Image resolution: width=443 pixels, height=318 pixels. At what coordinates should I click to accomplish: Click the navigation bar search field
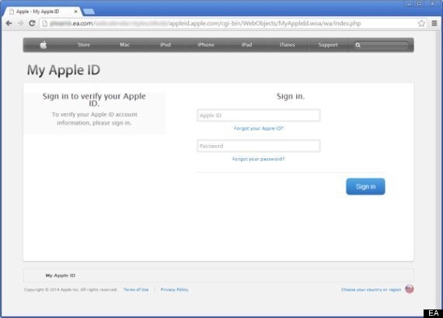point(381,45)
